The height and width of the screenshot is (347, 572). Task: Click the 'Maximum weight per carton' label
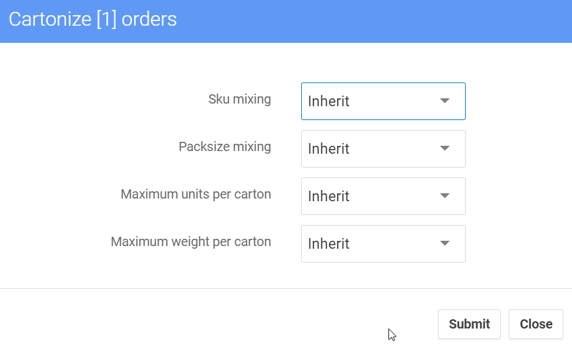[x=191, y=241]
